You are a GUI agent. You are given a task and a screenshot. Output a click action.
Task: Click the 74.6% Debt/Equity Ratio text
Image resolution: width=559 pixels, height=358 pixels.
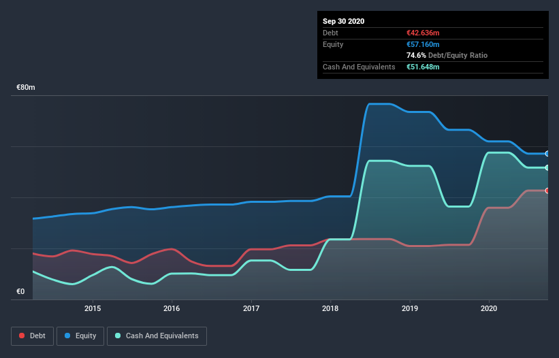coord(447,55)
